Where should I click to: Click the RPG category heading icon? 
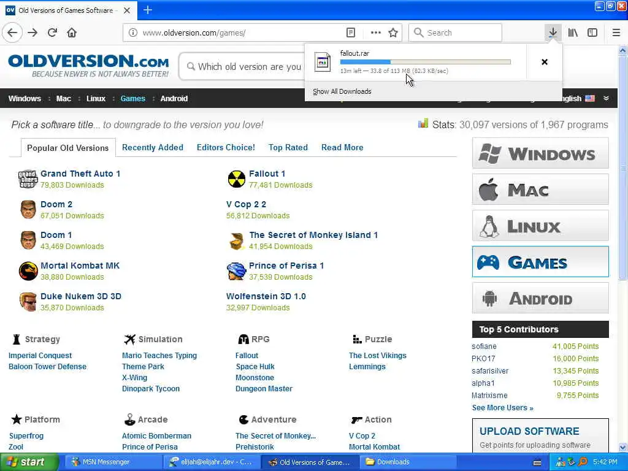pos(243,340)
